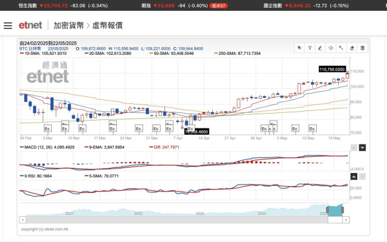Click the etnet logo
Image resolution: width=387 pixels, height=242 pixels.
[x=30, y=25]
